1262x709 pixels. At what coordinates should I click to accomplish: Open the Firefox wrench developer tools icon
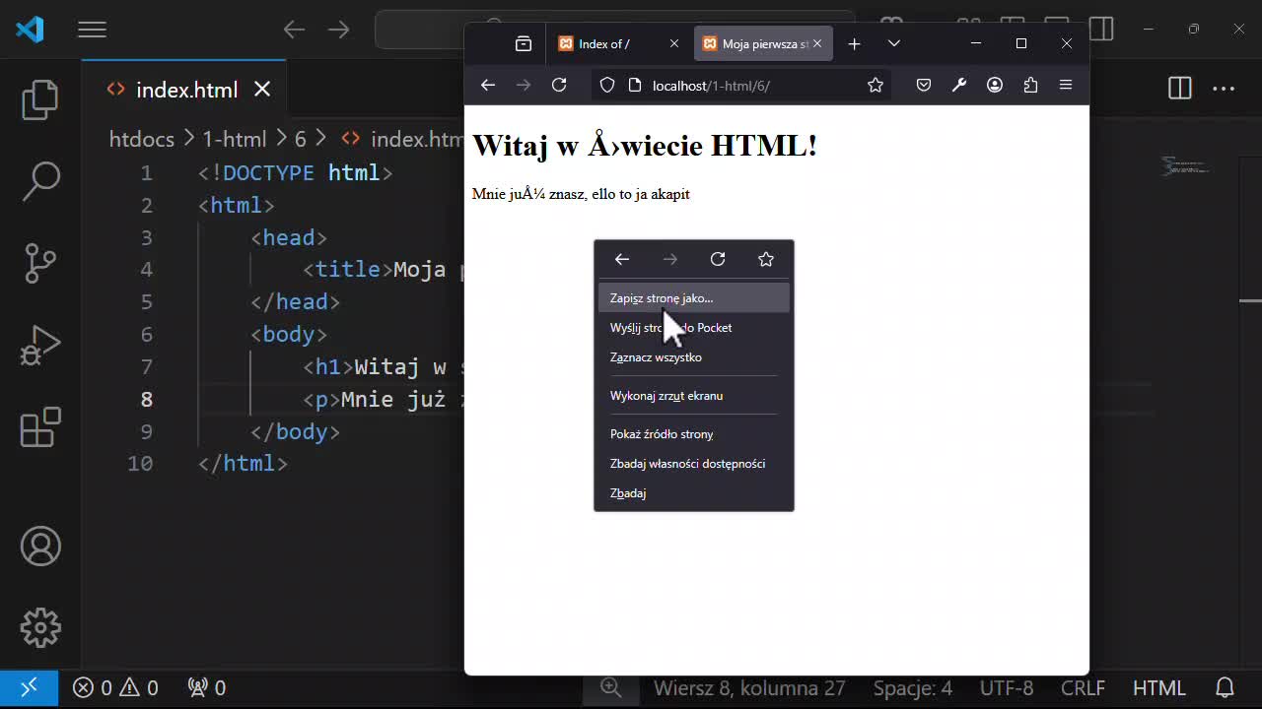coord(959,86)
